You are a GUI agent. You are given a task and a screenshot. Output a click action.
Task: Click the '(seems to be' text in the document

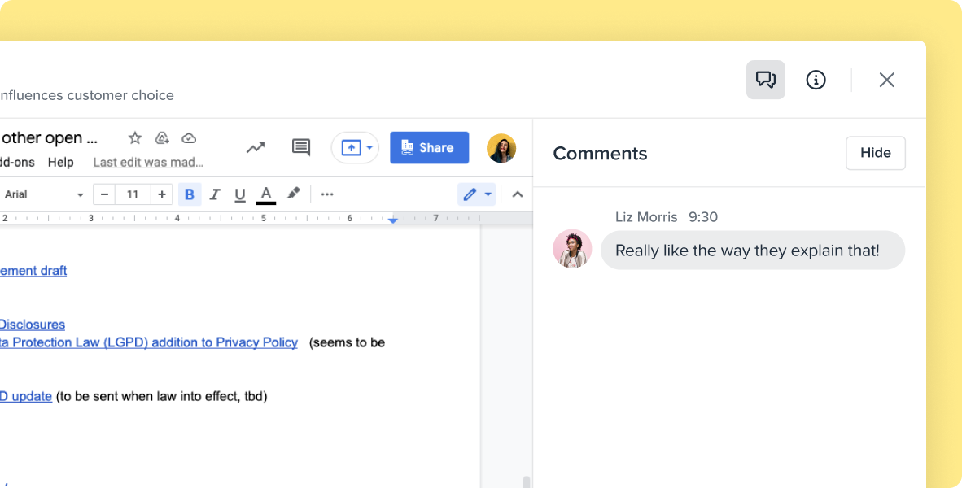click(x=348, y=342)
